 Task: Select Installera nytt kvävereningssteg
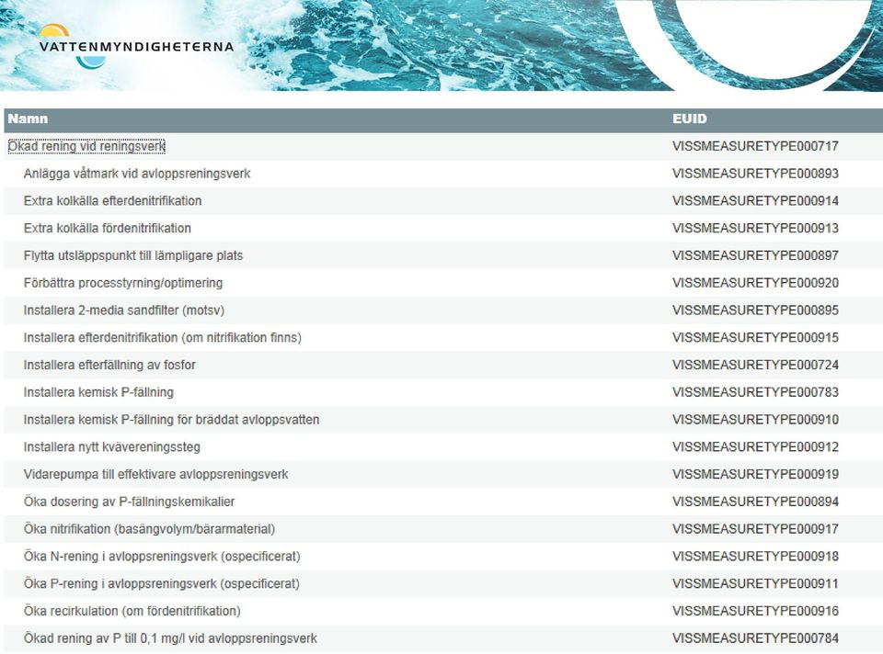click(111, 447)
